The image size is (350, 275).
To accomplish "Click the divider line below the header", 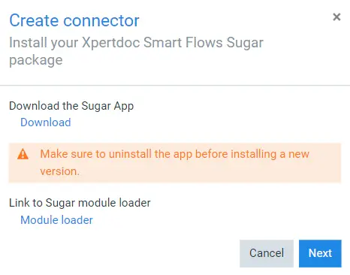I will tap(175, 86).
